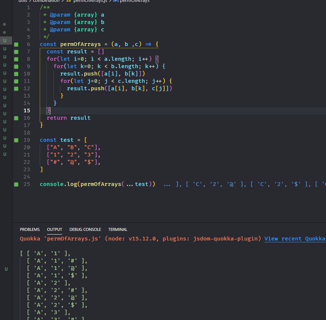Click 'const result = []' on line 7
Viewport: 326px width, 320px height.
75,52
